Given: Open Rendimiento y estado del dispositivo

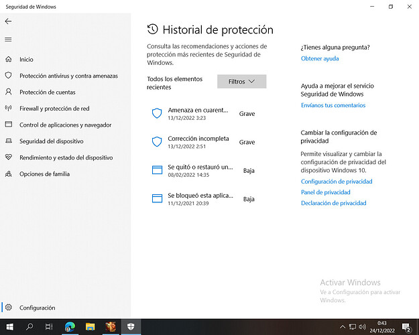Looking at the screenshot, I should tap(66, 157).
